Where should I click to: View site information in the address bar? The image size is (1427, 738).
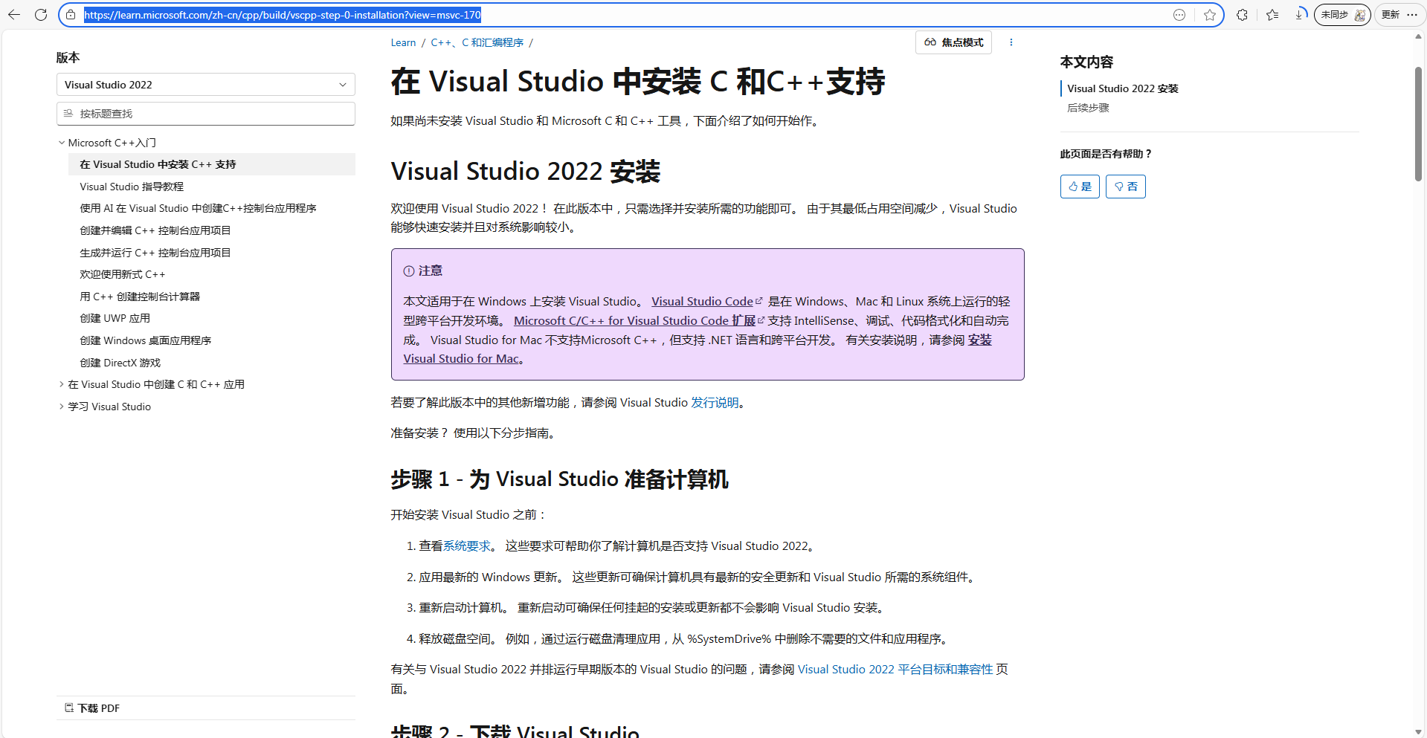[71, 15]
